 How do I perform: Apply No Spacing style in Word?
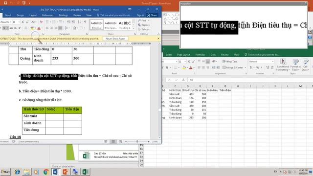(111, 25)
